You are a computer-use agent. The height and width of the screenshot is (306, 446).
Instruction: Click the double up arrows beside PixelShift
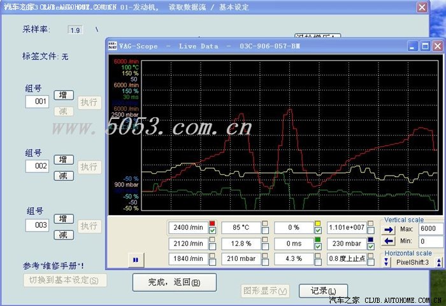pos(439,262)
